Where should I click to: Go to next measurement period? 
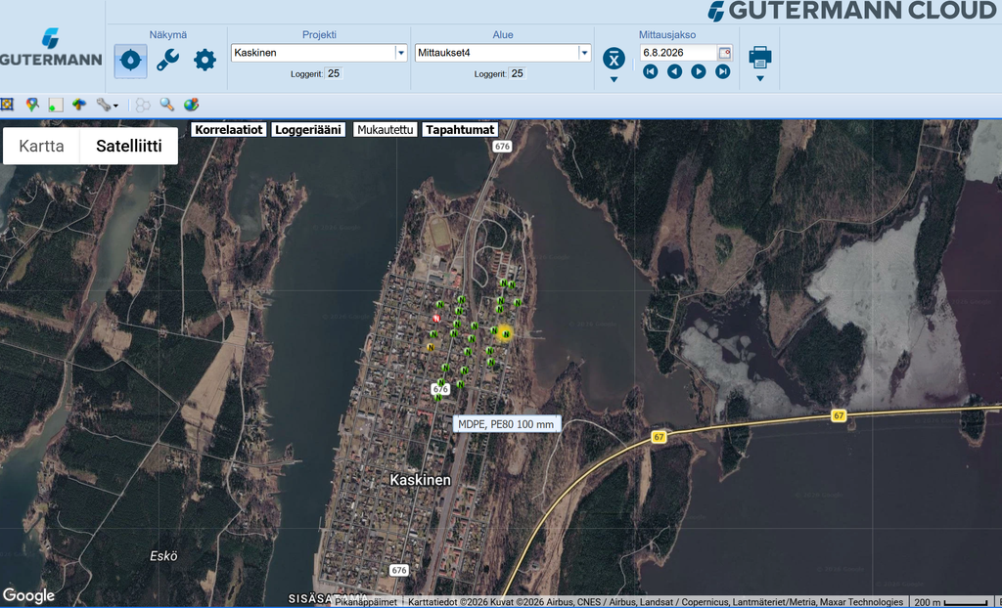click(x=699, y=71)
